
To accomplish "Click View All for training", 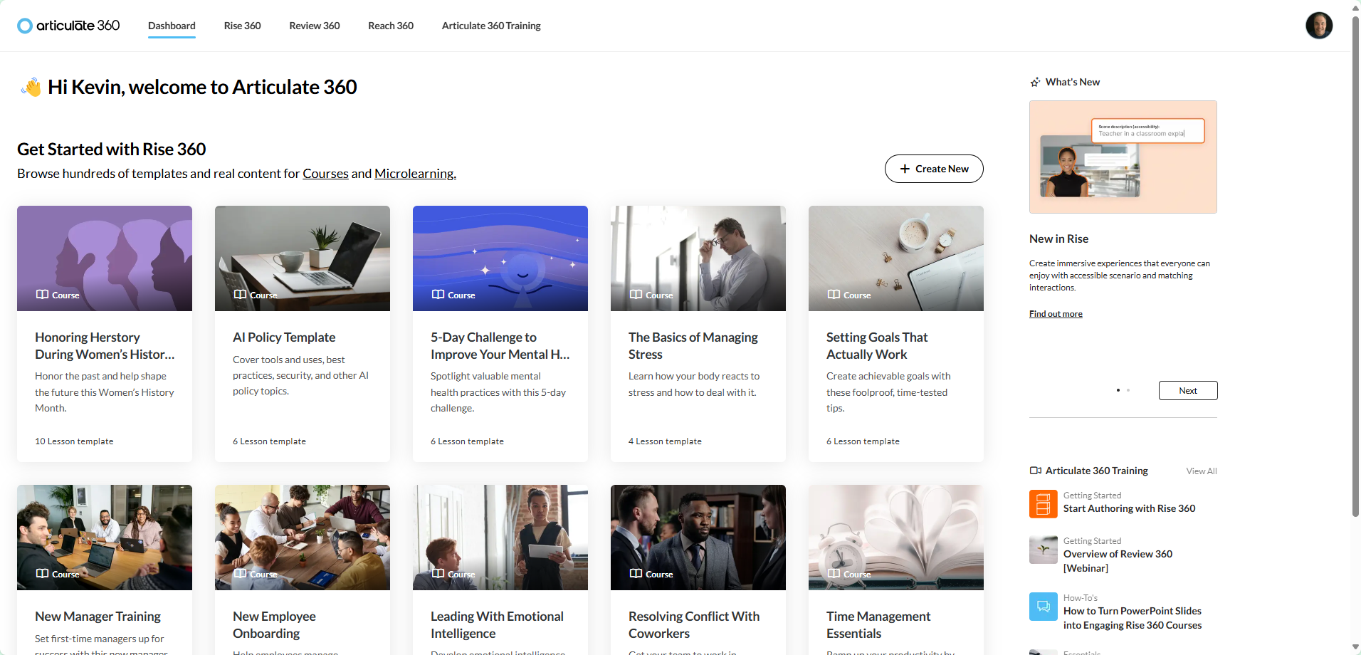I will click(x=1201, y=471).
